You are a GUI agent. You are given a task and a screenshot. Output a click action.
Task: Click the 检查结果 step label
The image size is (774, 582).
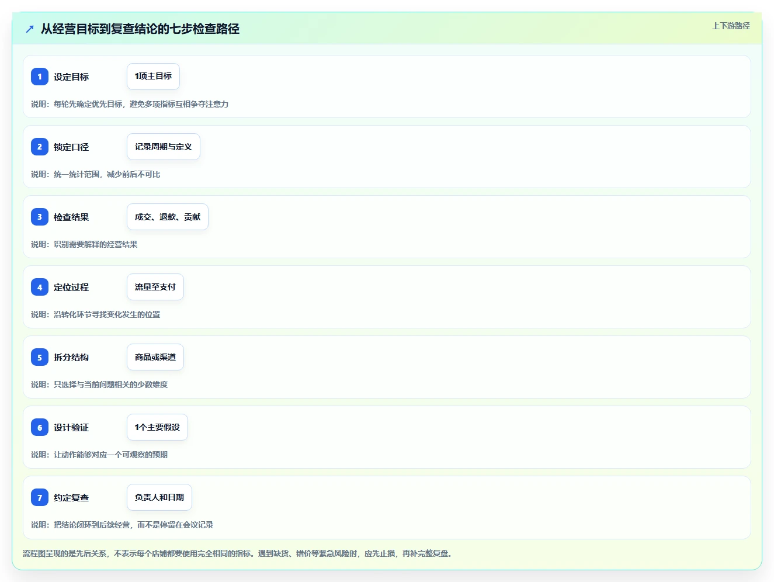click(x=71, y=217)
